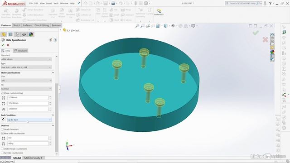Open the hole Type dropdown (Hex Bolt)

(x=26, y=67)
